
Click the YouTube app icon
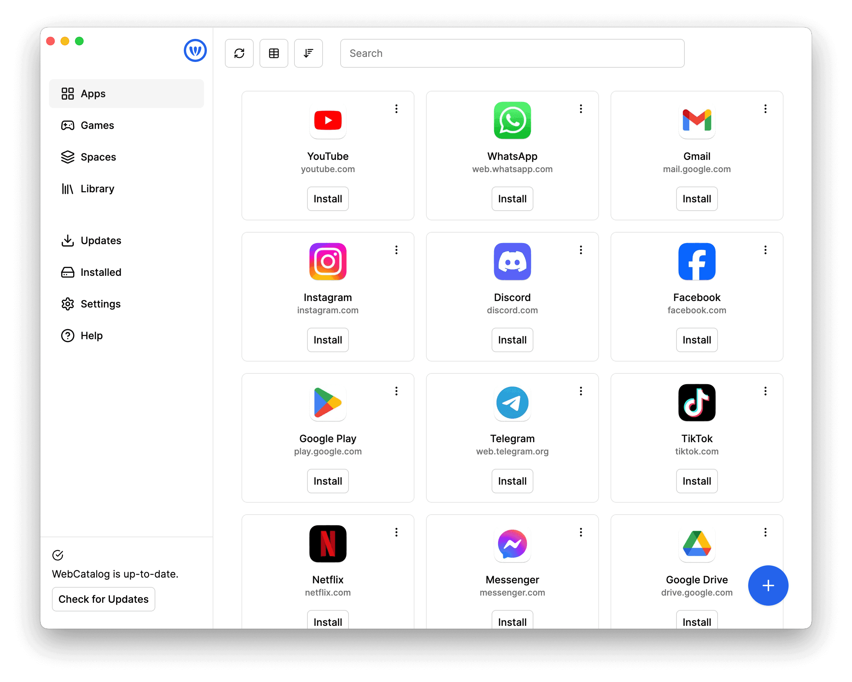pyautogui.click(x=327, y=121)
